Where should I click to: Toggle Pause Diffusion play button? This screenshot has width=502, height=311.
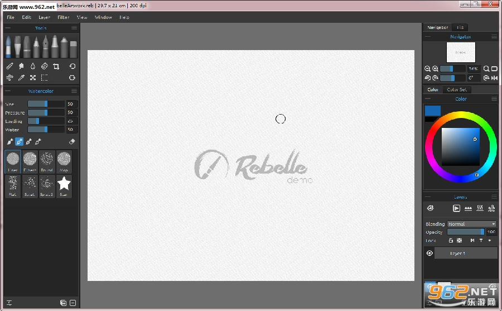(456, 208)
